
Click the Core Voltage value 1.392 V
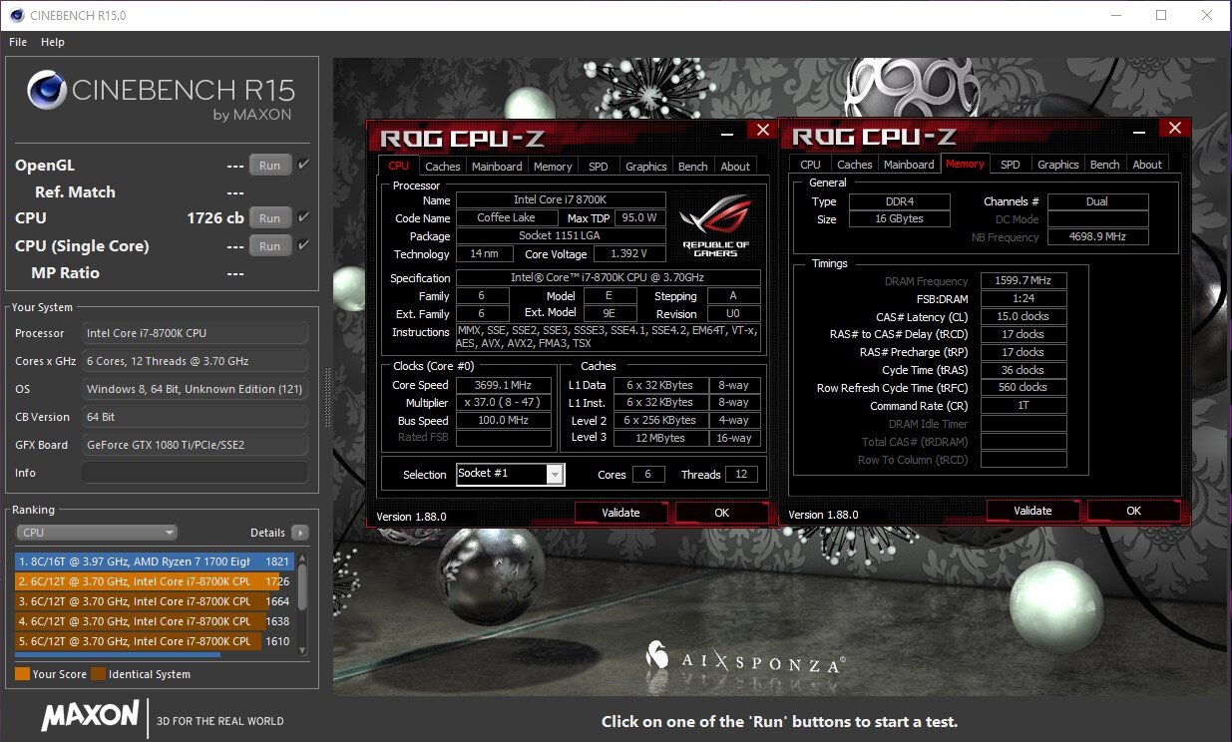pyautogui.click(x=630, y=254)
